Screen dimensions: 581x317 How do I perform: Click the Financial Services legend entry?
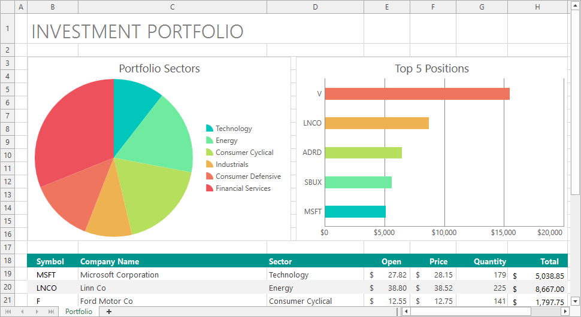(x=243, y=188)
